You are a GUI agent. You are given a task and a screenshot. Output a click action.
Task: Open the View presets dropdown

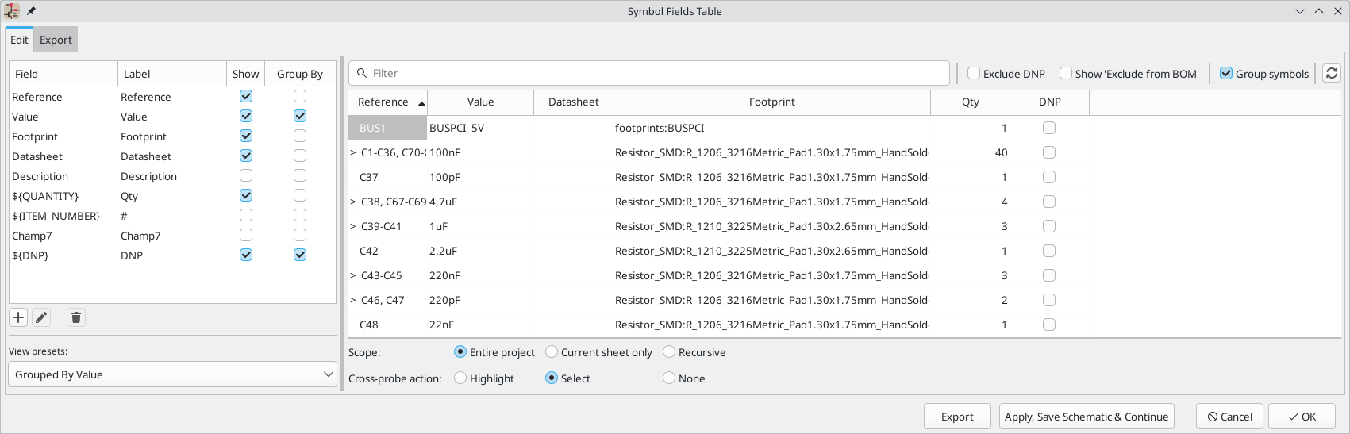click(172, 374)
